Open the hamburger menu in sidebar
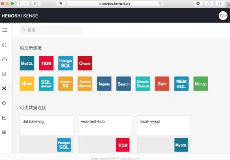The image size is (230, 160). (5, 30)
